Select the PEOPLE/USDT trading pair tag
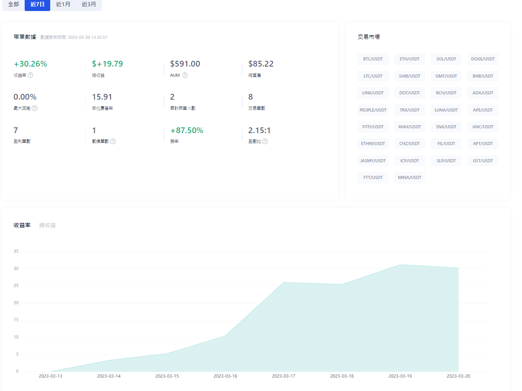 pos(373,110)
